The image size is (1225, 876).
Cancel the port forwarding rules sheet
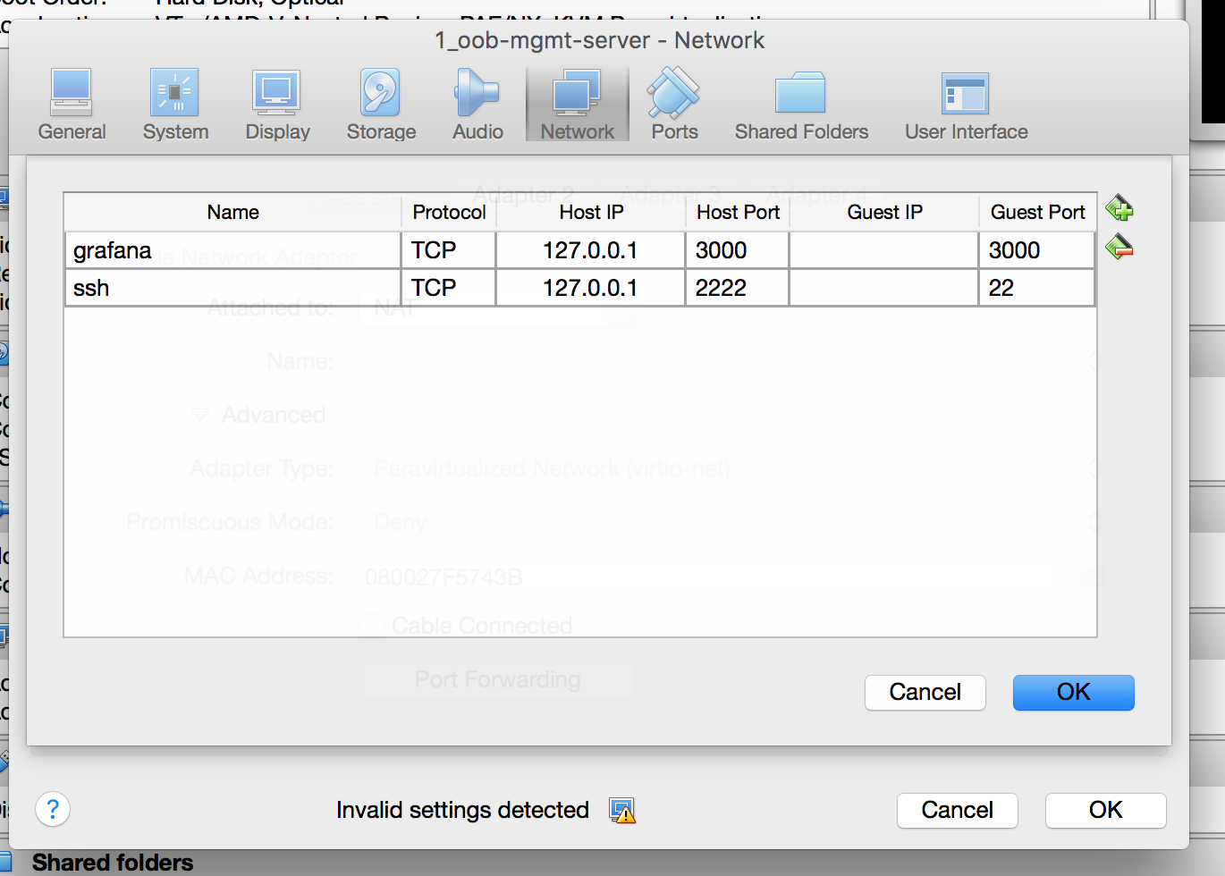click(925, 692)
